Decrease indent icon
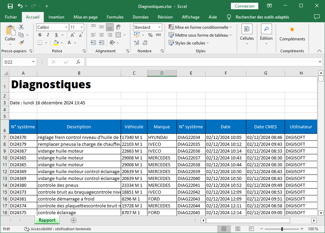This screenshot has height=233, width=325. 93,43
